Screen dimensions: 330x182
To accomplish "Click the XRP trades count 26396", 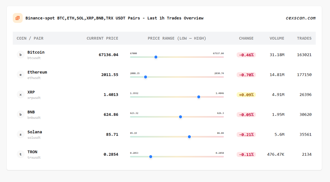I will click(x=306, y=95).
